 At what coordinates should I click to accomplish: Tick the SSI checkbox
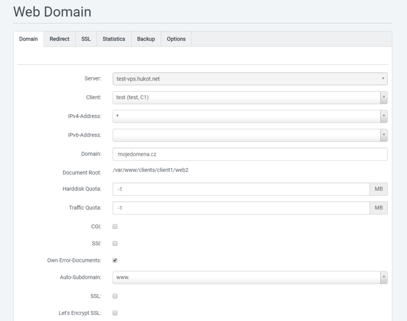pyautogui.click(x=115, y=244)
